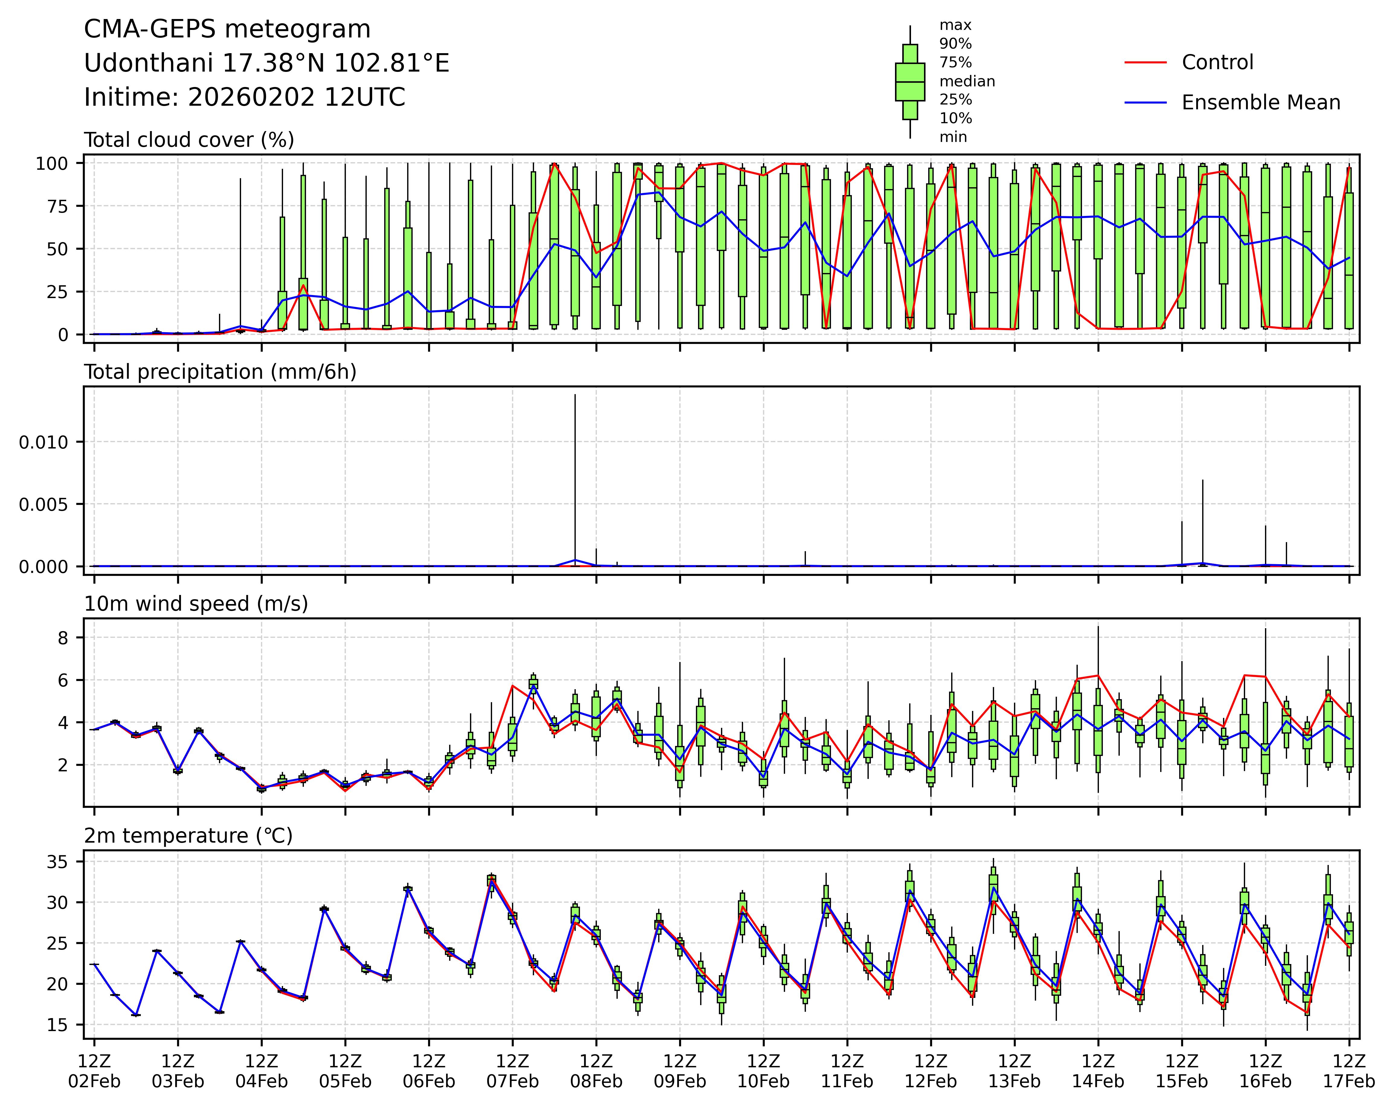Click the 10m wind speed (m/s) title
This screenshot has width=1394, height=1109.
(x=196, y=604)
